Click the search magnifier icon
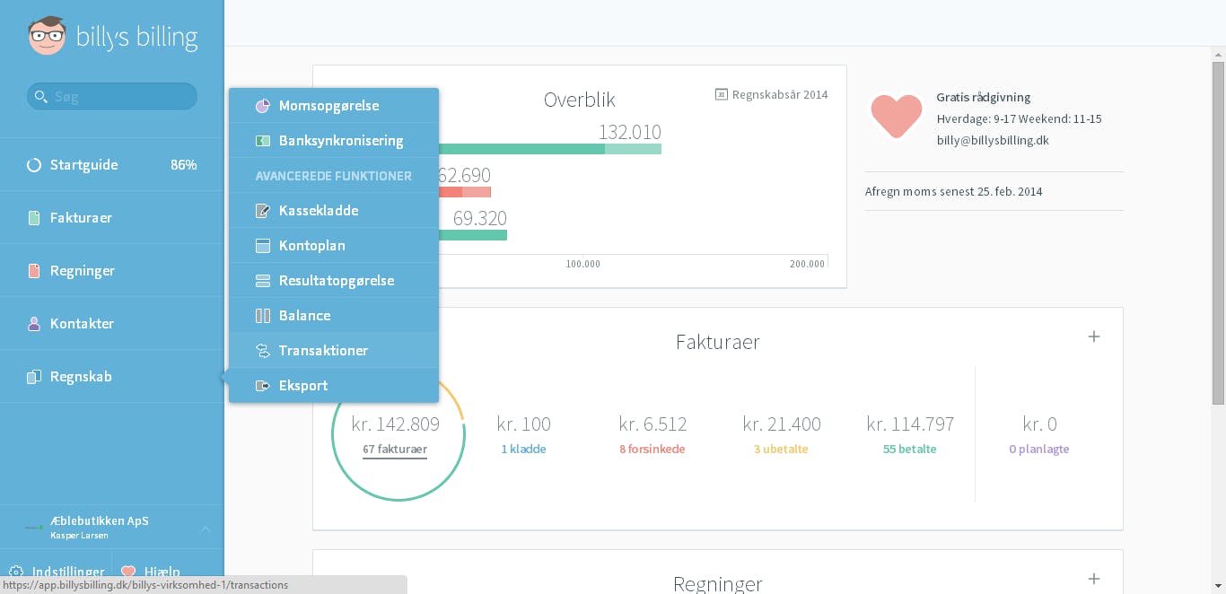Image resolution: width=1226 pixels, height=594 pixels. pyautogui.click(x=40, y=96)
